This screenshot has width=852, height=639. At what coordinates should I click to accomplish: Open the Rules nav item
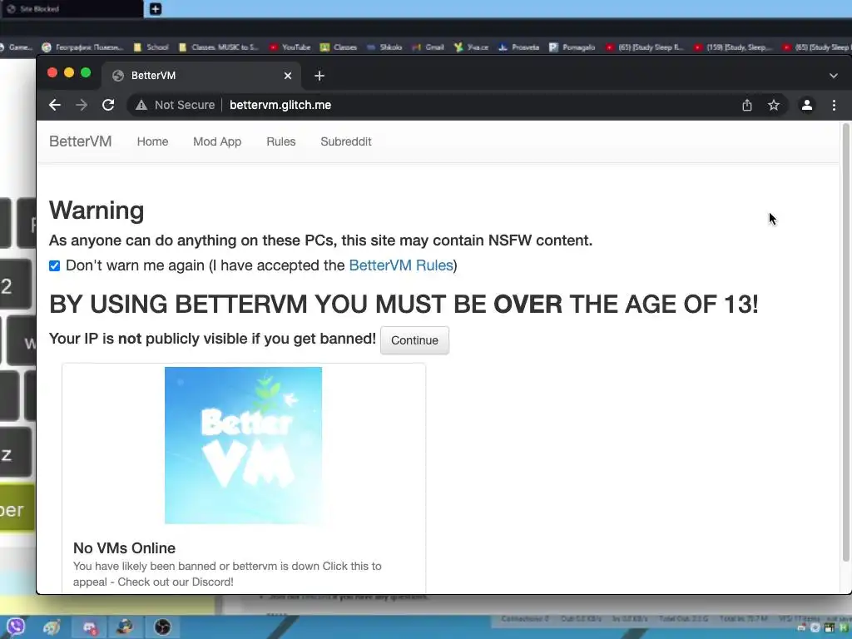pos(281,141)
